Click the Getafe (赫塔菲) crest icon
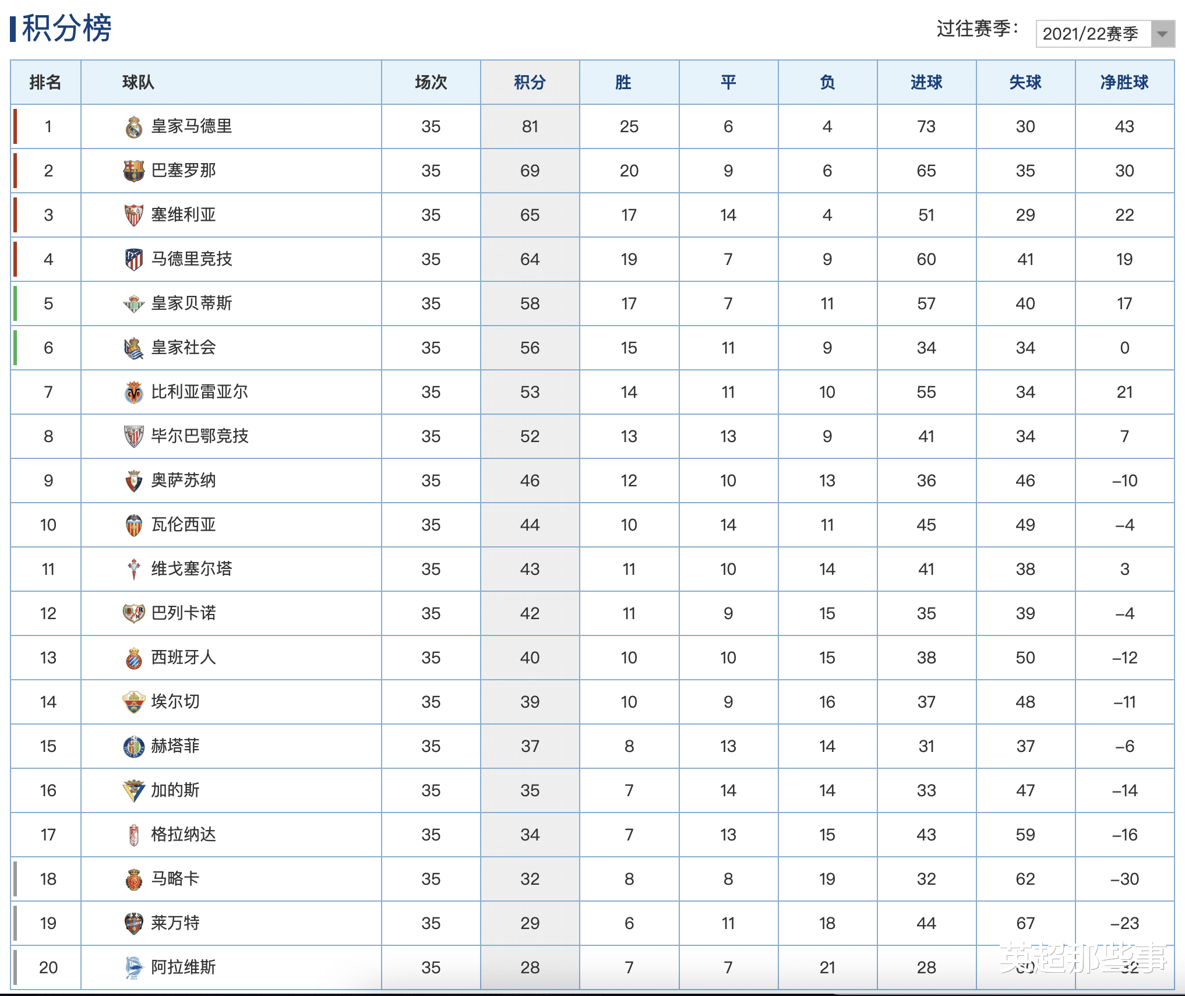This screenshot has width=1185, height=996. click(134, 747)
